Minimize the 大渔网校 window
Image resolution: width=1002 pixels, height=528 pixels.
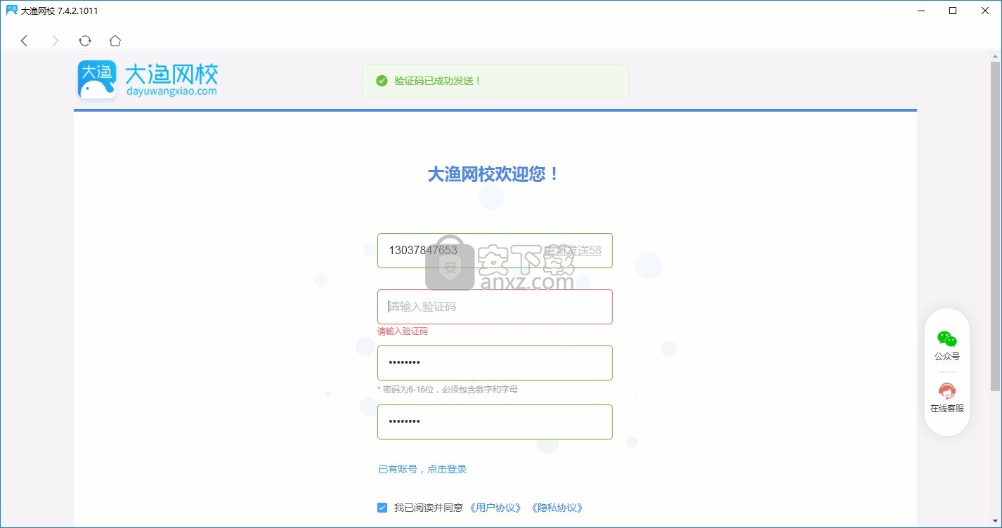[x=920, y=11]
